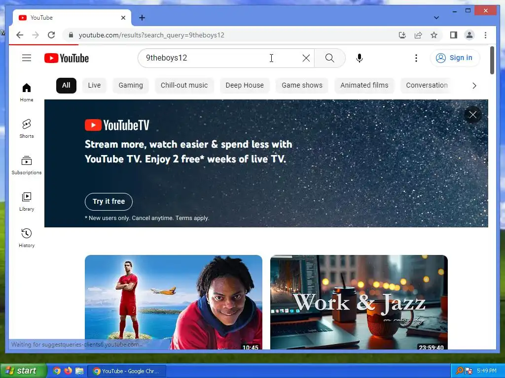Click Try it free button
Viewport: 505px width, 378px height.
[108, 201]
